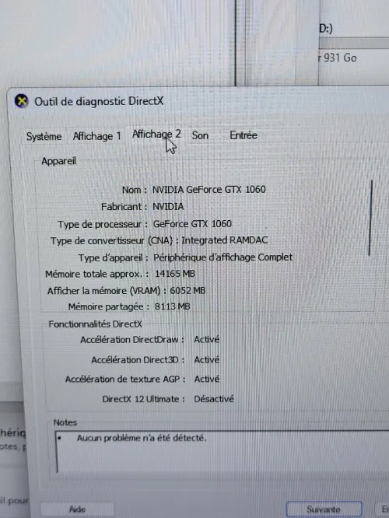Select the Integrated RAMDAC value
The image size is (389, 518).
(224, 240)
